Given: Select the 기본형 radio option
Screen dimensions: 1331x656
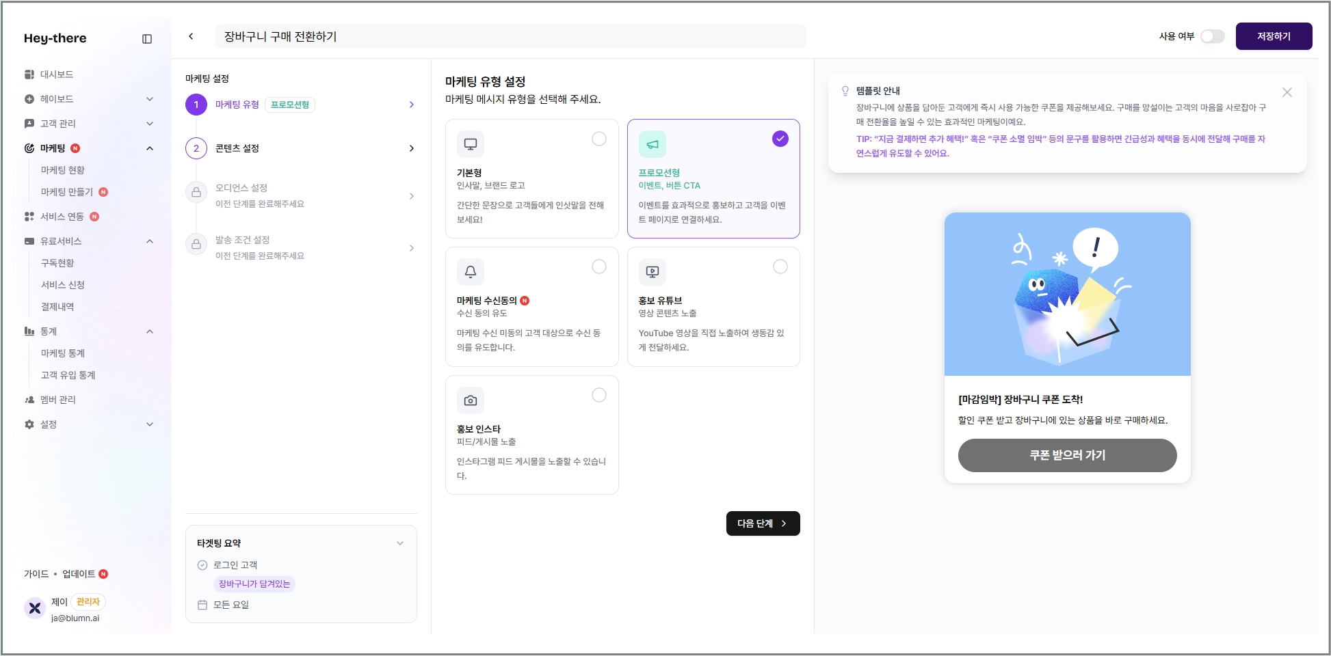Looking at the screenshot, I should coord(599,139).
